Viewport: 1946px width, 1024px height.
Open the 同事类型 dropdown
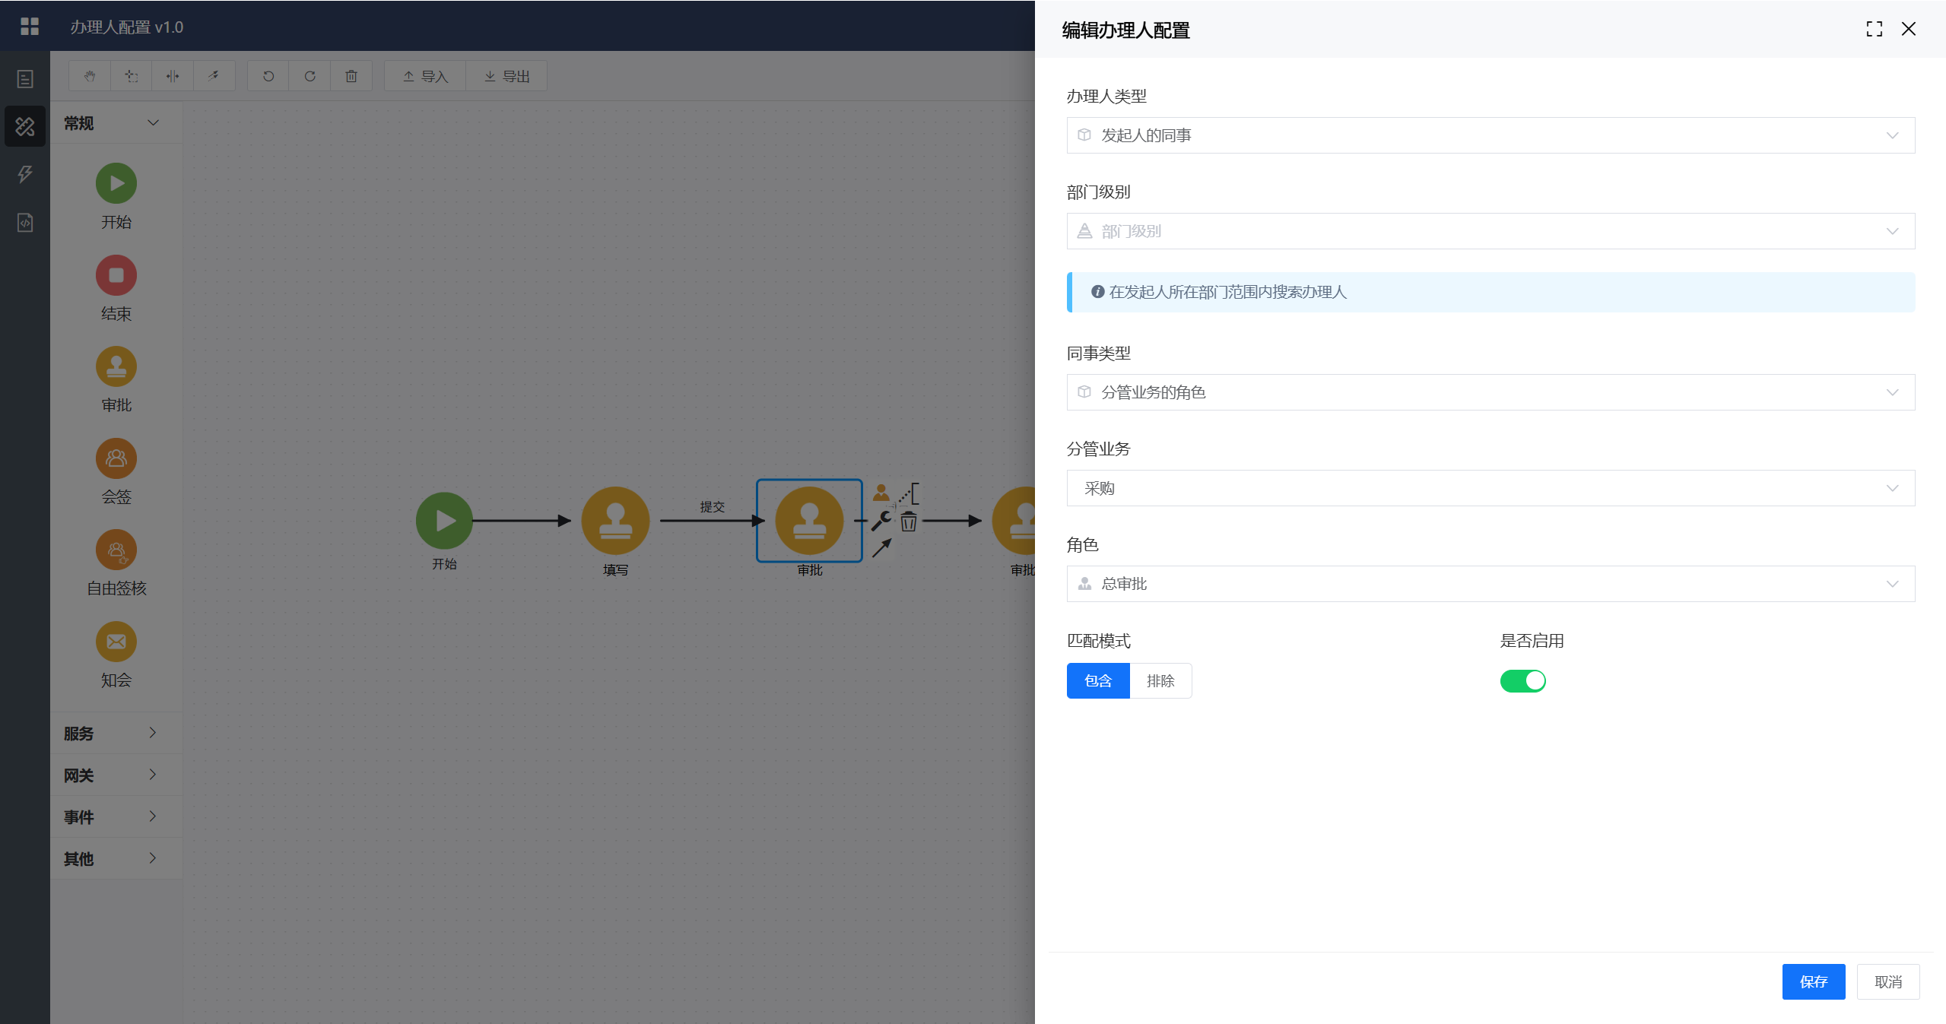(x=1490, y=392)
